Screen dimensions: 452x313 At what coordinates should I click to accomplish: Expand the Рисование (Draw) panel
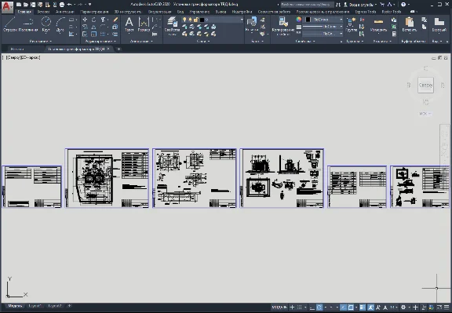click(40, 42)
